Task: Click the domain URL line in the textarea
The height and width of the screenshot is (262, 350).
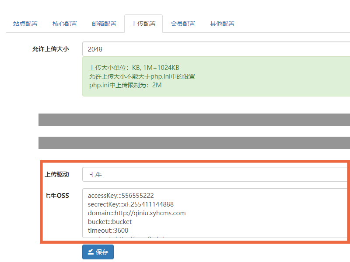Action: click(x=136, y=213)
